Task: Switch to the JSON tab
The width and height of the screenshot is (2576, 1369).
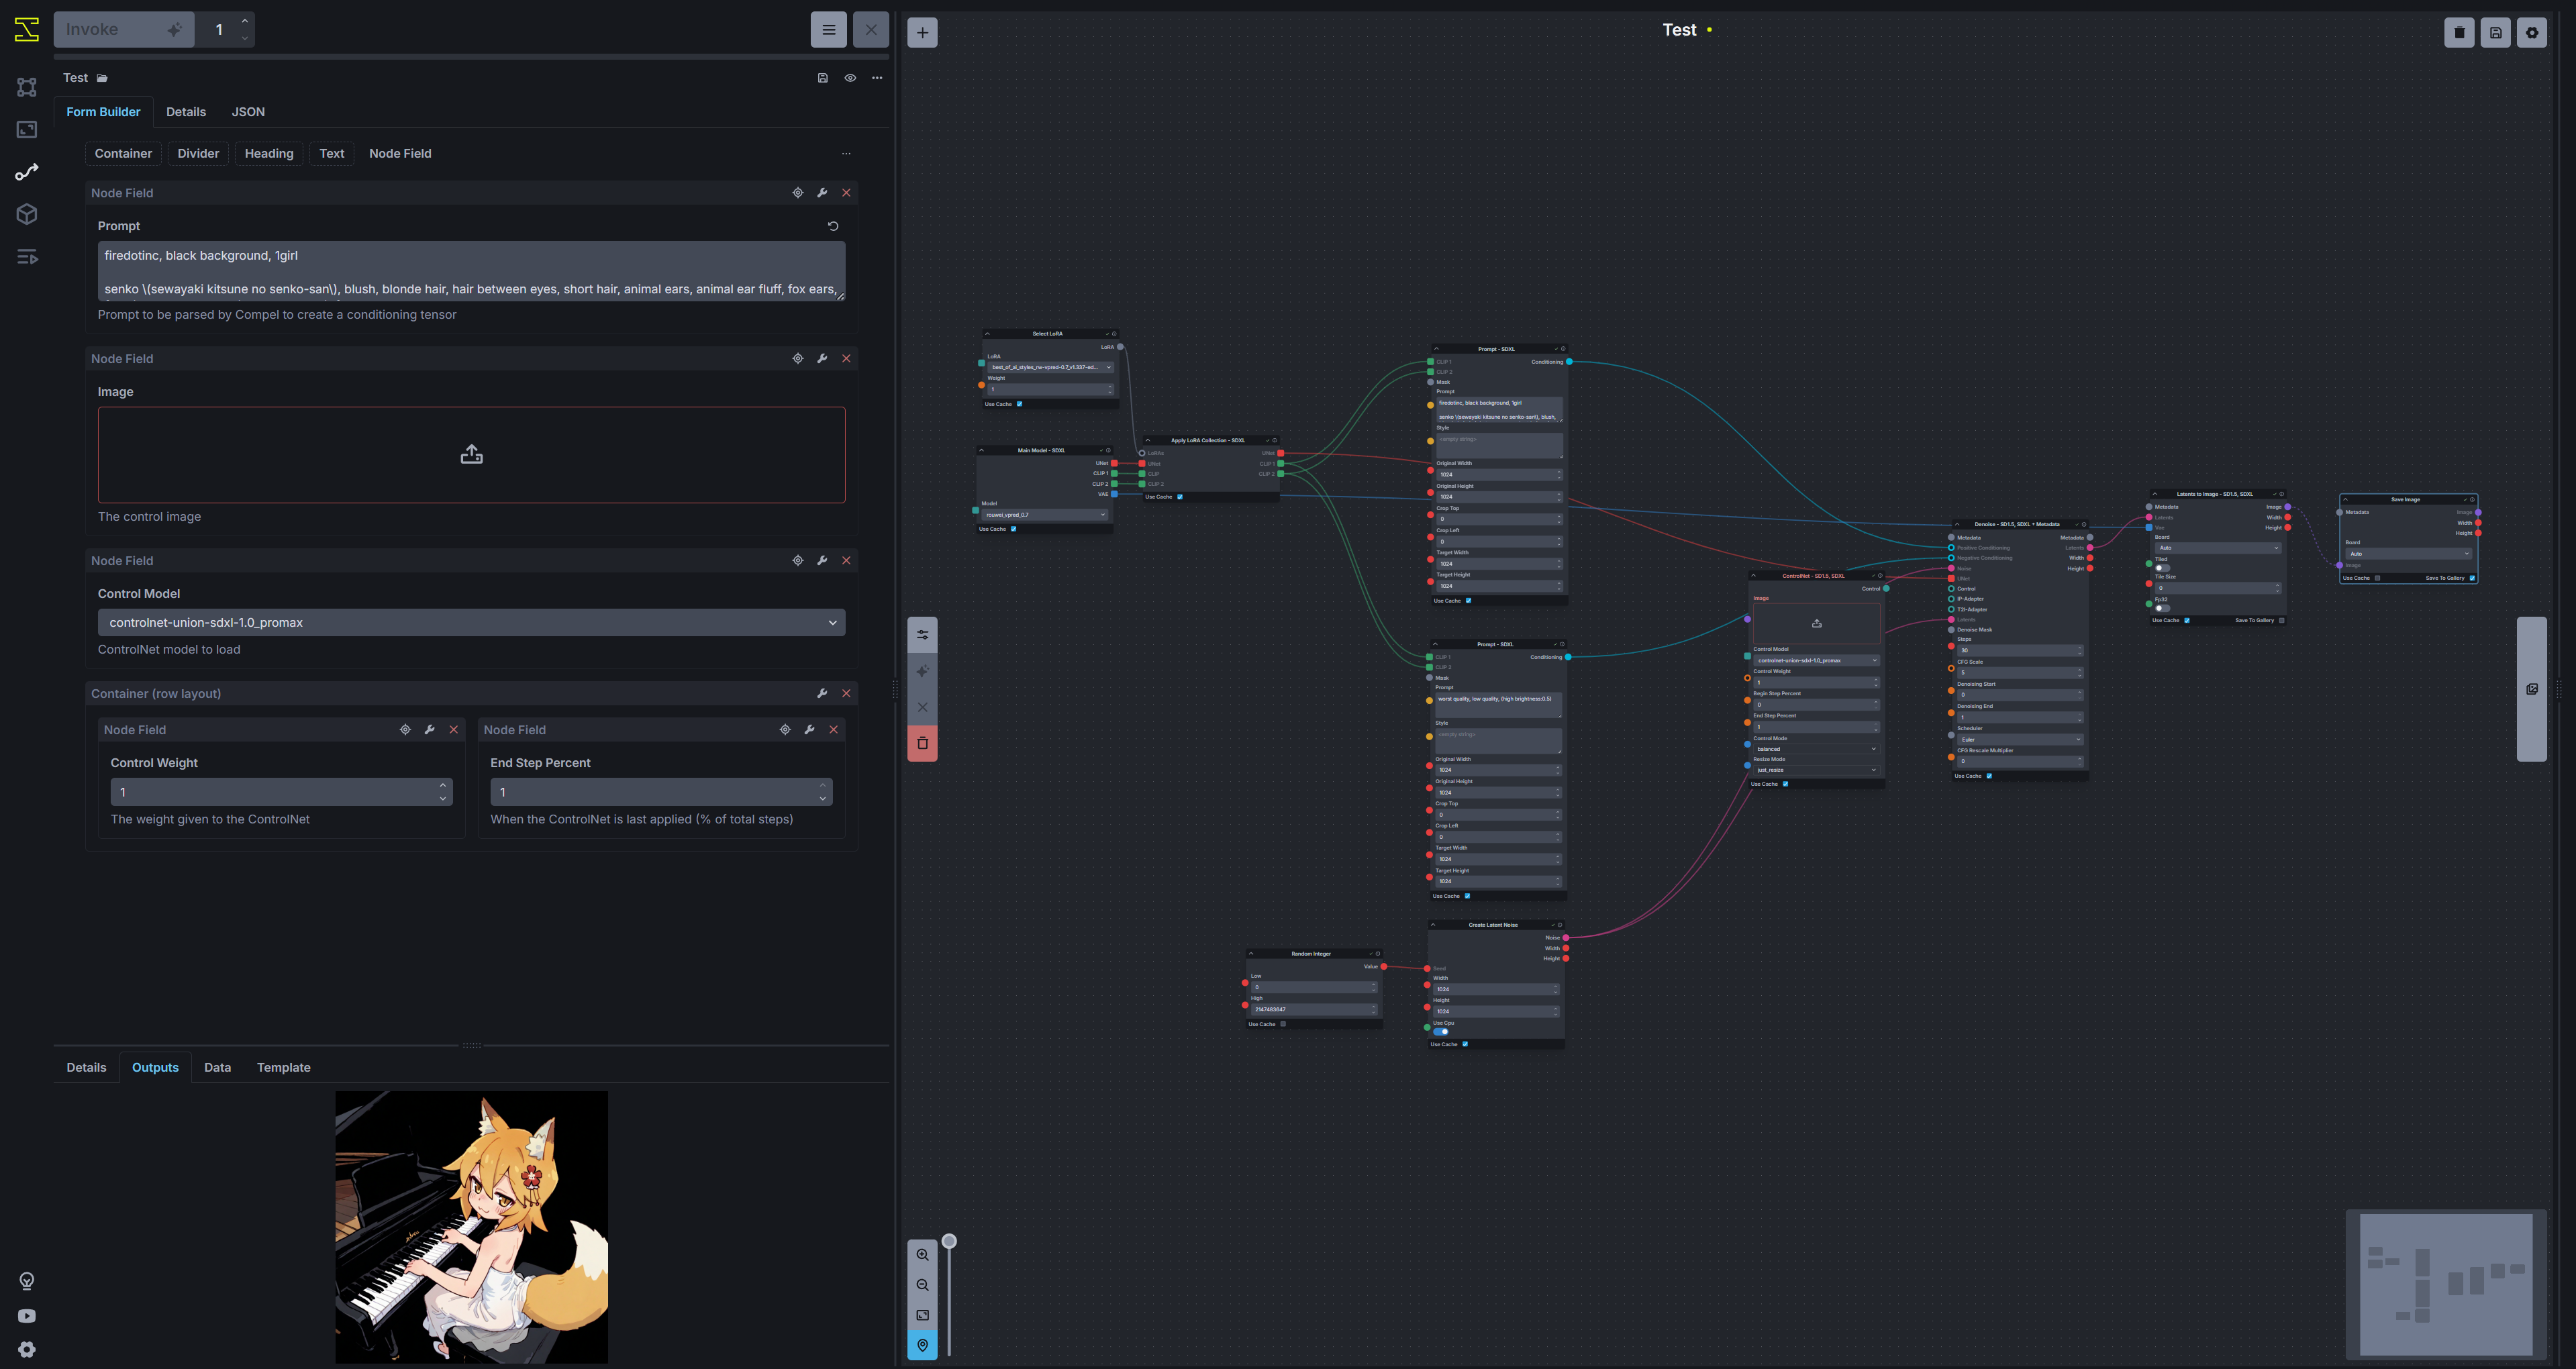Action: click(248, 112)
